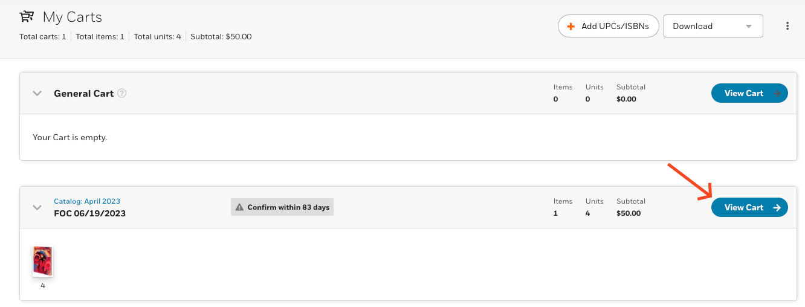Click the General Cart help question icon
Viewport: 805px width, 307px height.
click(x=122, y=94)
